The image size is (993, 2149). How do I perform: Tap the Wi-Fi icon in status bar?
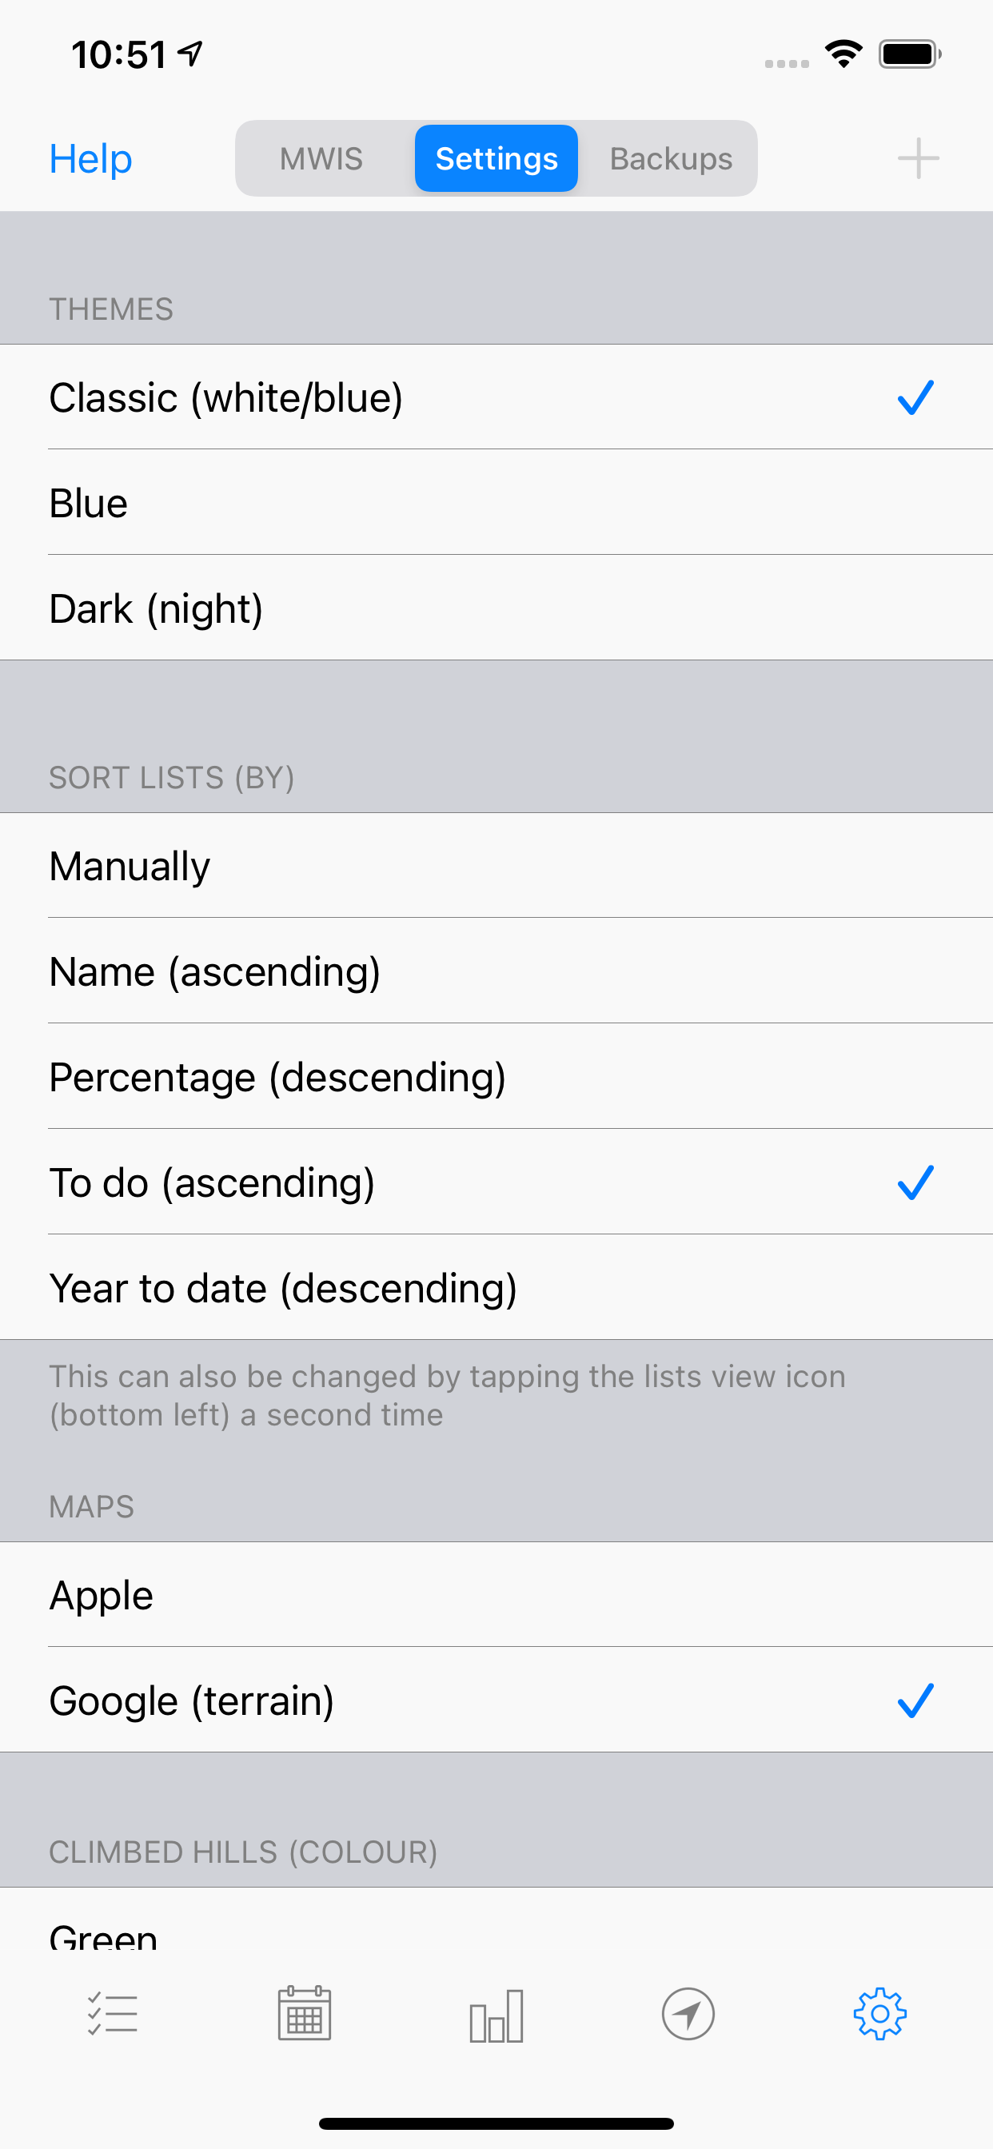843,54
